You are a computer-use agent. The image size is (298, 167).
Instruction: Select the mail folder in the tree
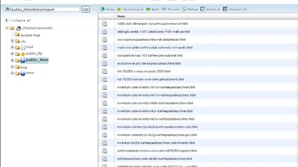pos(29,47)
